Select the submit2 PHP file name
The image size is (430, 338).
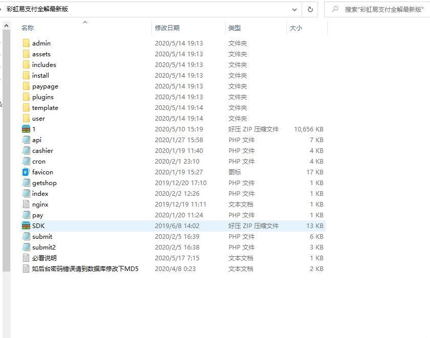(x=44, y=247)
